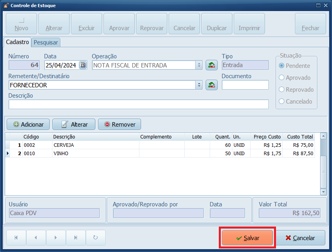Click Adicionar to add an item
Image resolution: width=332 pixels, height=252 pixels.
coord(28,124)
